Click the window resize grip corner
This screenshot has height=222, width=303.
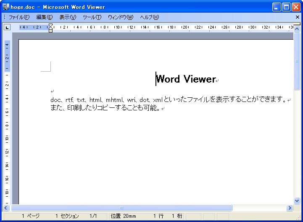pos(298,217)
